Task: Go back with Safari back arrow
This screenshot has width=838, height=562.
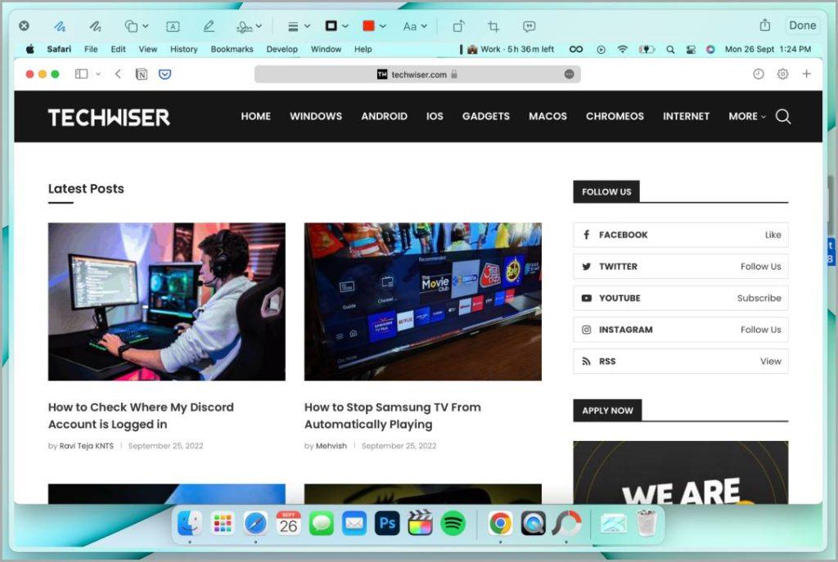Action: [118, 74]
